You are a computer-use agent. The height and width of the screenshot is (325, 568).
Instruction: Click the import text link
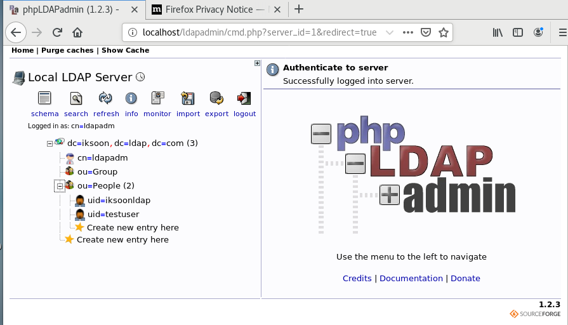188,114
